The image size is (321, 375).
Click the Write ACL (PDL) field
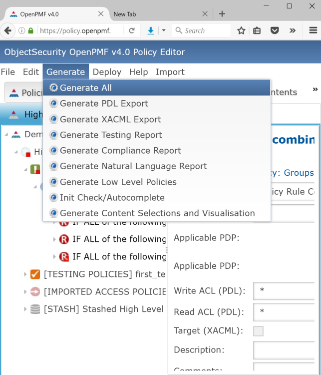click(x=284, y=291)
